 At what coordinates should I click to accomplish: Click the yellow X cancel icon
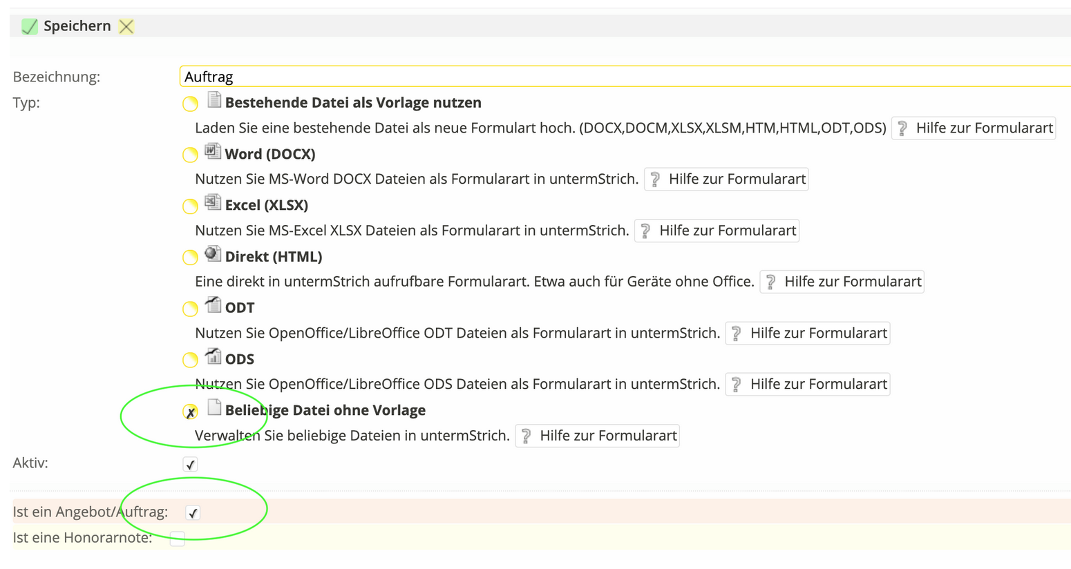pyautogui.click(x=126, y=26)
